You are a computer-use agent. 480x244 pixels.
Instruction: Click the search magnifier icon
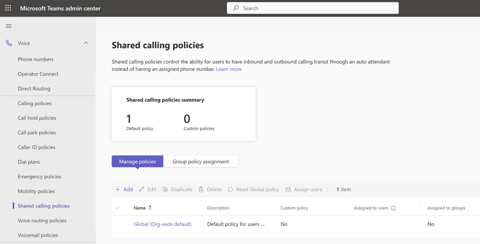(236, 8)
